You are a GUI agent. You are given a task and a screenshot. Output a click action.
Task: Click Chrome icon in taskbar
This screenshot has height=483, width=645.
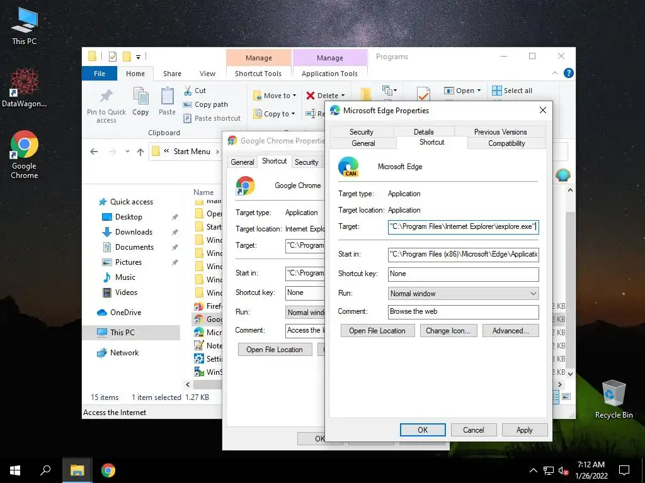pos(108,470)
